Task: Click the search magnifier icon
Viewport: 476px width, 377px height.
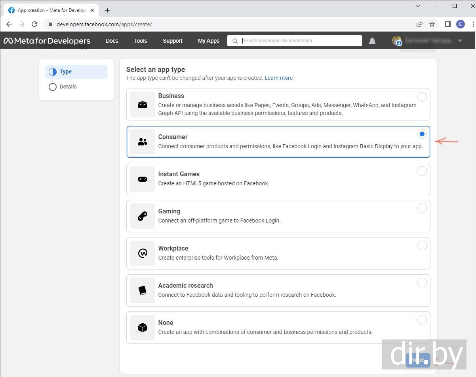Action: pyautogui.click(x=235, y=41)
